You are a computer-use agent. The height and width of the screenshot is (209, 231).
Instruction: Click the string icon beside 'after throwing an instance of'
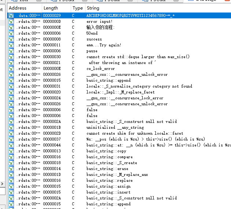[11, 63]
